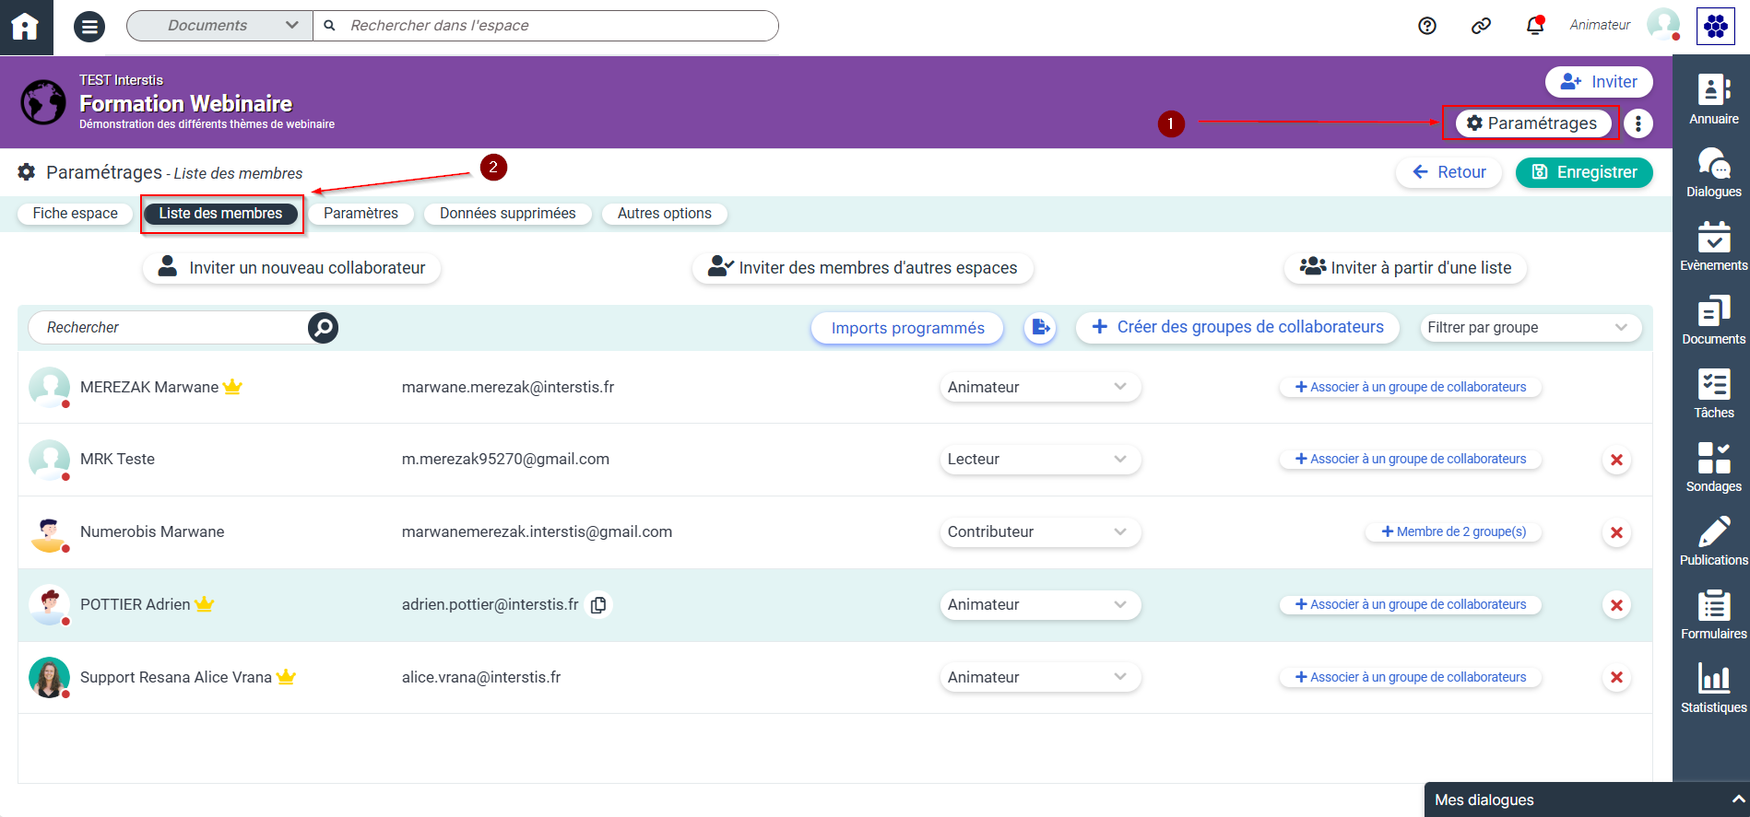Open the help question mark icon
This screenshot has height=817, width=1750.
click(x=1426, y=26)
